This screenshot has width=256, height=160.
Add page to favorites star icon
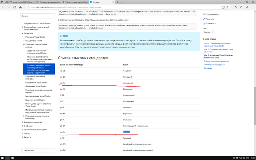click(227, 7)
